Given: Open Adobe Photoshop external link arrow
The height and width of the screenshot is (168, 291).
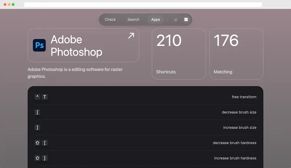Looking at the screenshot, I should 131,36.
